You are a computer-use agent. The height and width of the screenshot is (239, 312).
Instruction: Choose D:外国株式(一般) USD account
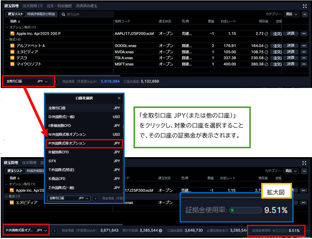84,117
